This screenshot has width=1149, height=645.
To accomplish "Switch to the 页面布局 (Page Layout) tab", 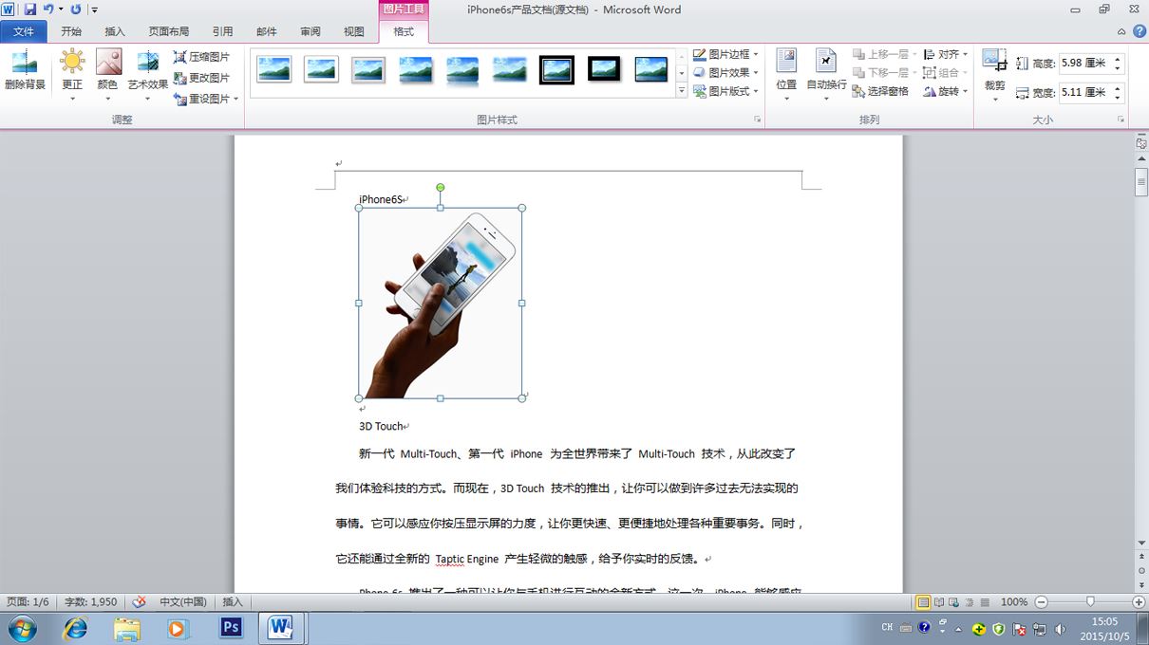I will tap(169, 31).
